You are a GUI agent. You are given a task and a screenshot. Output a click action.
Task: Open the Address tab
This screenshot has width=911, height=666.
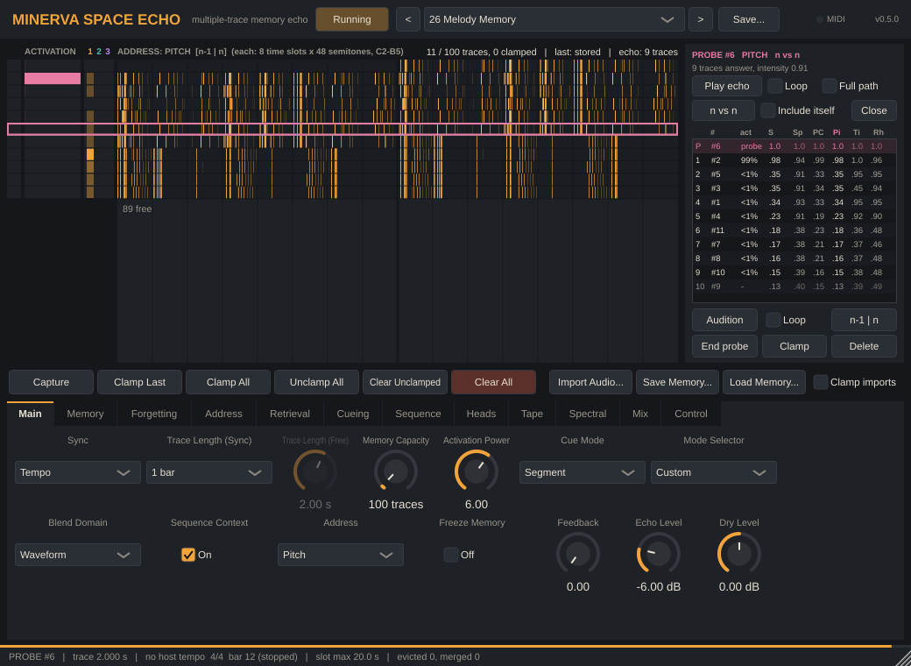(x=223, y=414)
